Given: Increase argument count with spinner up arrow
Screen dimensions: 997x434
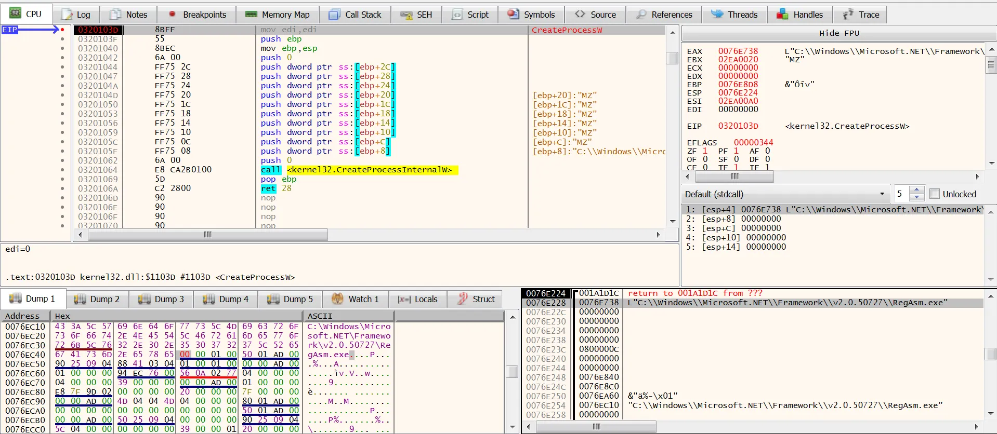Looking at the screenshot, I should click(917, 190).
